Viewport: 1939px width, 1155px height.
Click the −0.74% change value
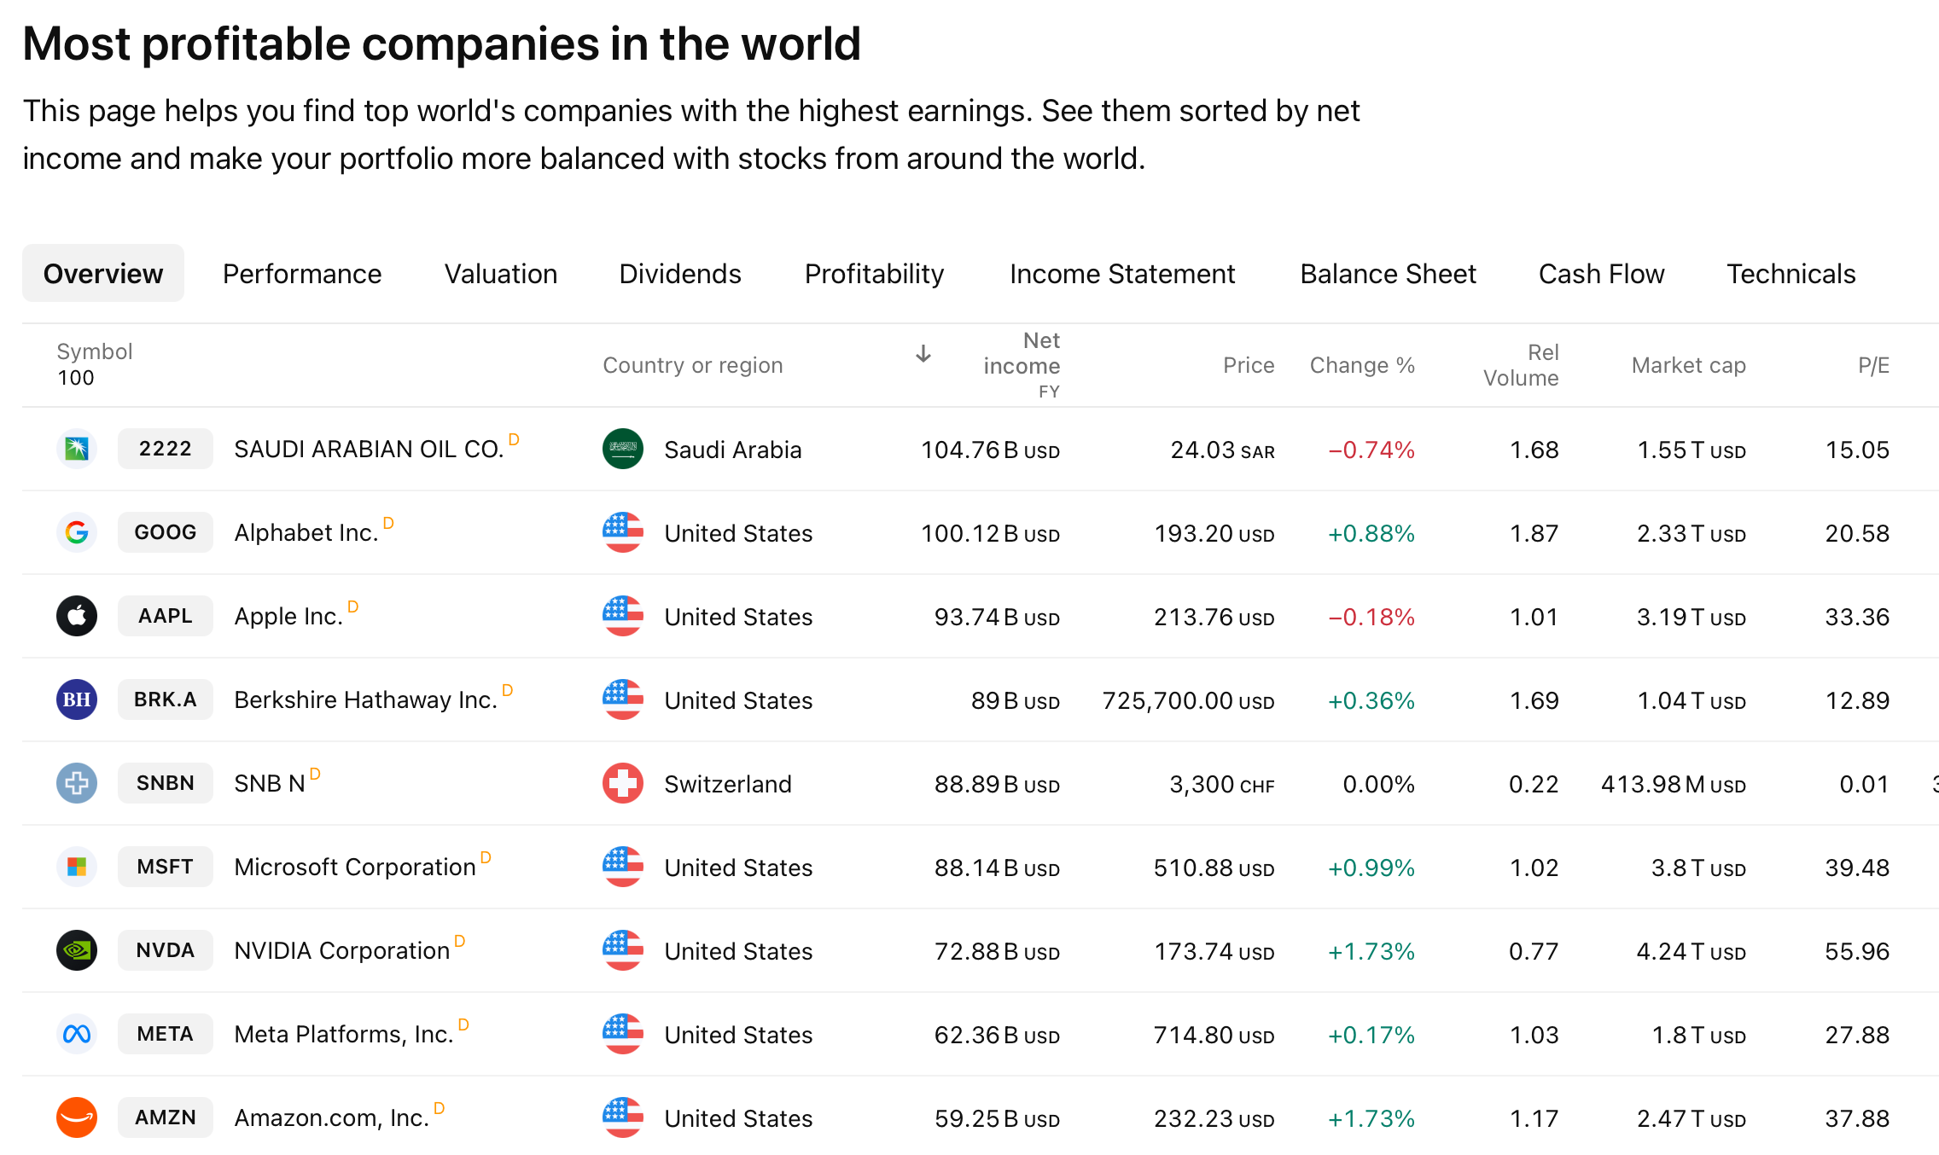tap(1371, 450)
